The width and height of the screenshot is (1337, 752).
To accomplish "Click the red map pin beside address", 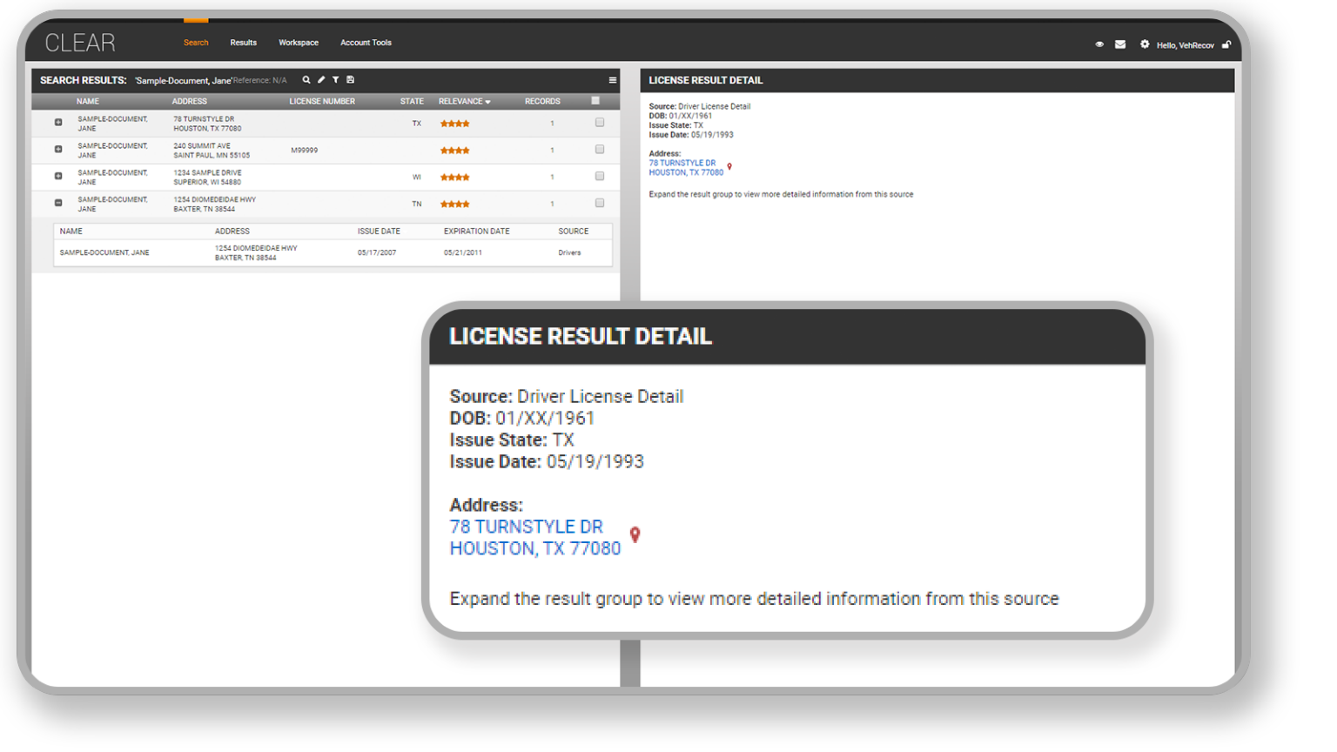I will point(635,534).
